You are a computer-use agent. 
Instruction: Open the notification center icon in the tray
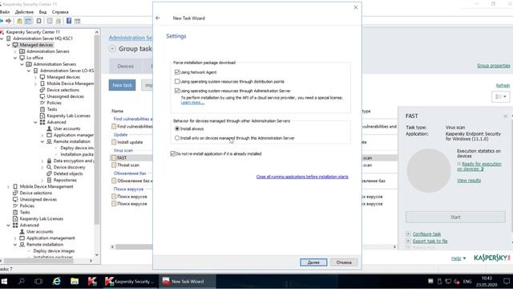tap(507, 282)
